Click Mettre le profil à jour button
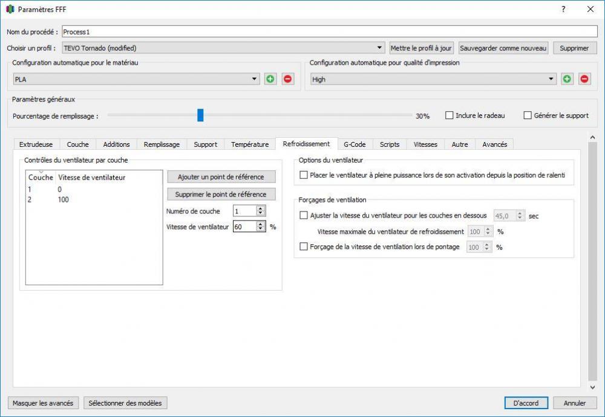The height and width of the screenshot is (417, 605). [421, 48]
